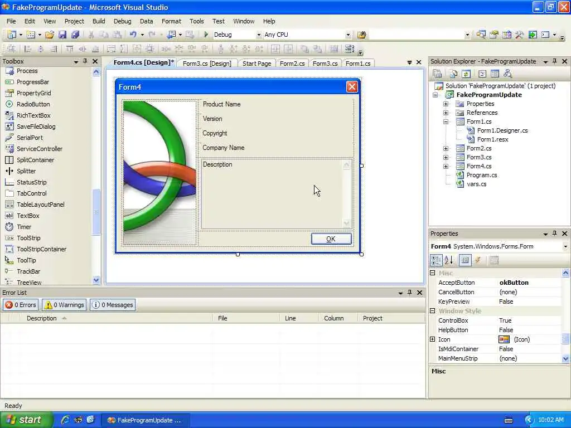This screenshot has width=571, height=428.
Task: Expand the Properties node in Solution Explorer
Action: (446, 104)
